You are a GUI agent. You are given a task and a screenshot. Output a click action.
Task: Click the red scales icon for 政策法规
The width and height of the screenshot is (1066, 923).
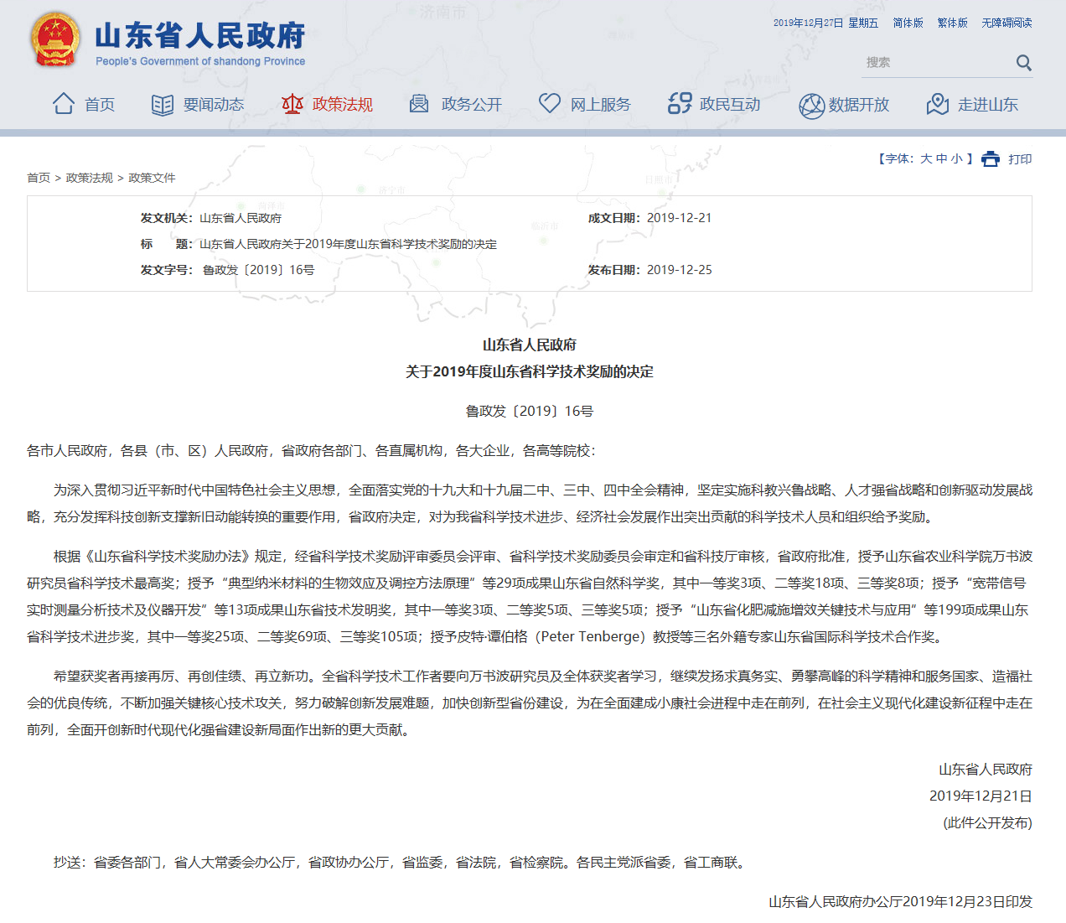292,104
